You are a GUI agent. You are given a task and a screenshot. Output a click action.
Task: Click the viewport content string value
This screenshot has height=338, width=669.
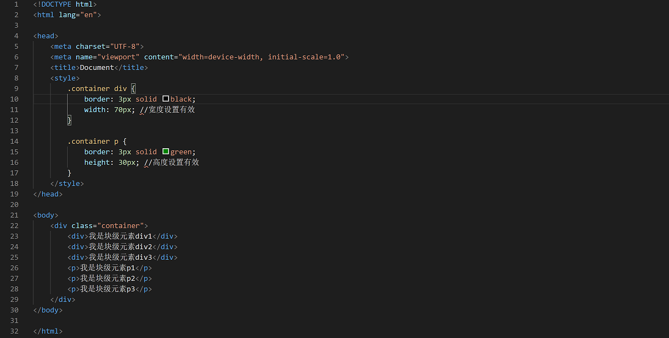point(261,57)
